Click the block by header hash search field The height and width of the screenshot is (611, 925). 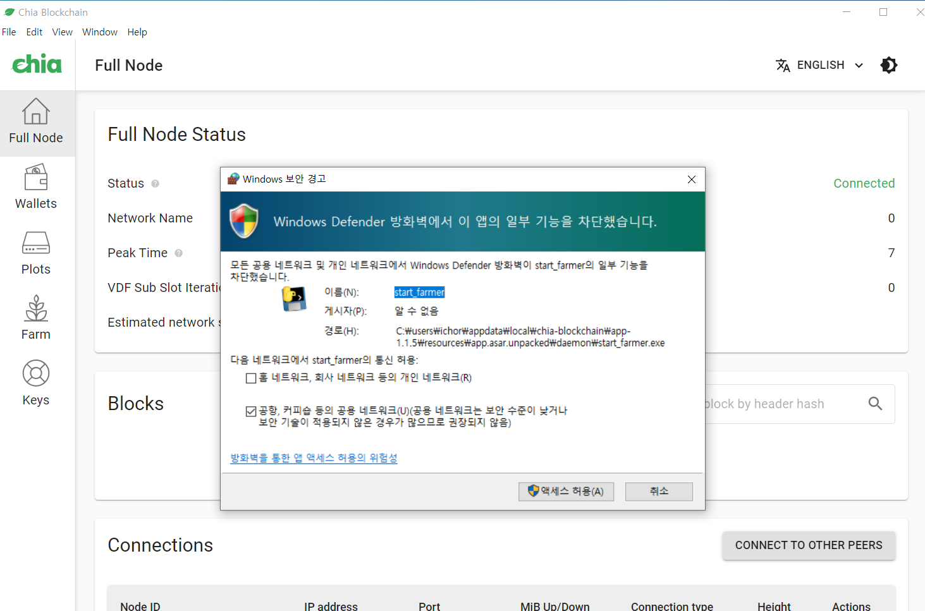784,404
